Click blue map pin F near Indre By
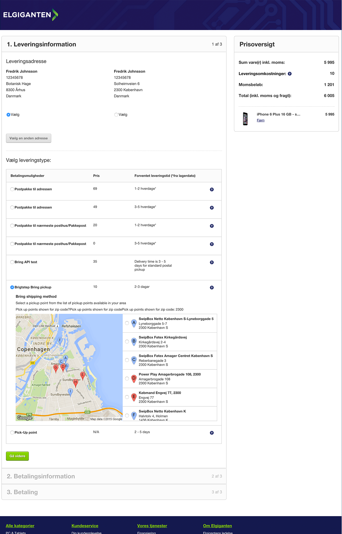Screen dimensions: 342x534 60,341
